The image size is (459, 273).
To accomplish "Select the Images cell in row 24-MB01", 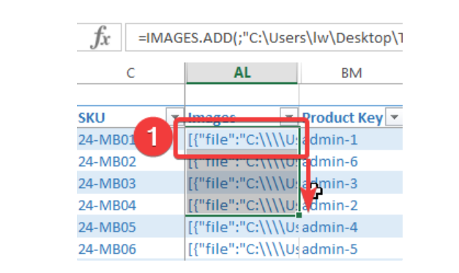I will 242,139.
